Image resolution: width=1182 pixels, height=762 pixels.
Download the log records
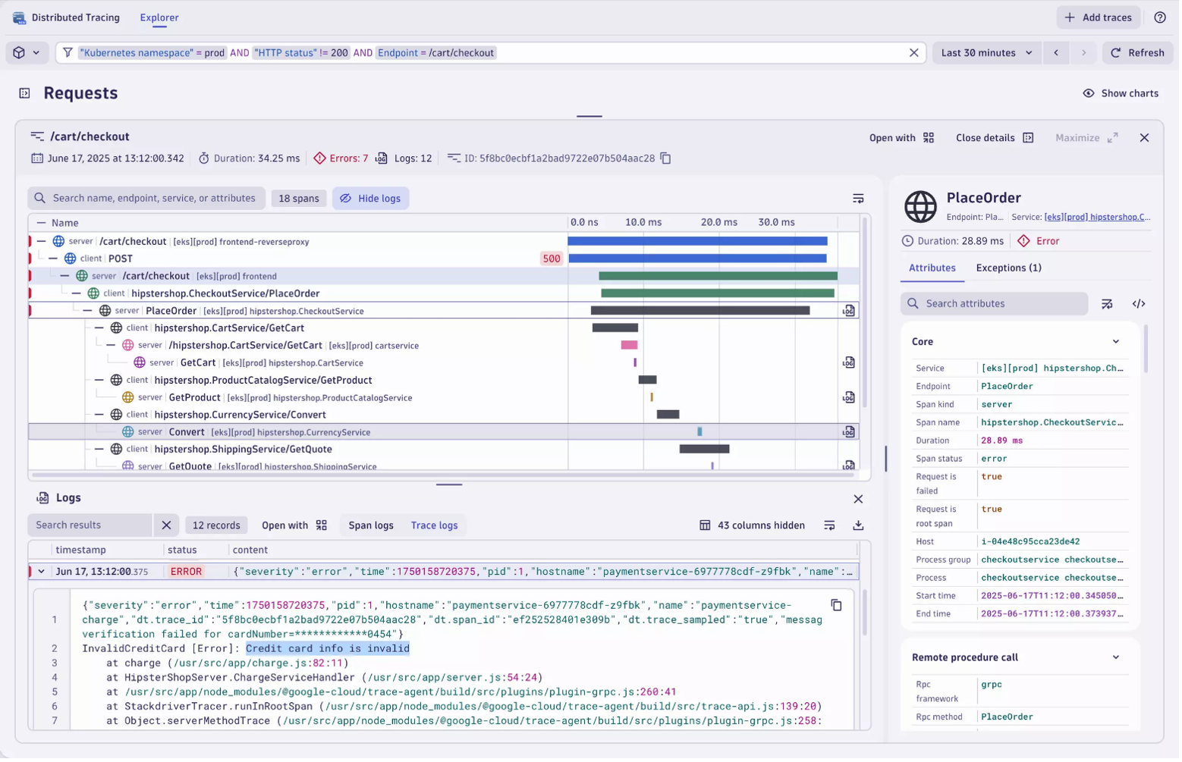tap(860, 526)
